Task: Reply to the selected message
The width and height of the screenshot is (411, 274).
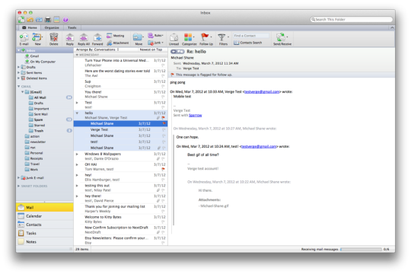Action: [x=70, y=39]
